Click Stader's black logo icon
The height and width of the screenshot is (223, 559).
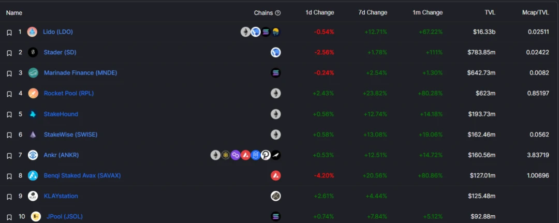click(33, 52)
